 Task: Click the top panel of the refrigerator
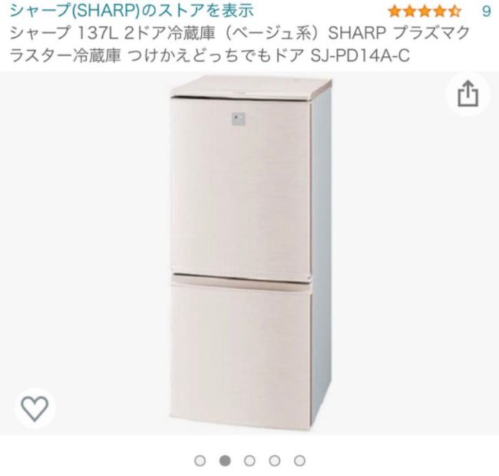[251, 86]
